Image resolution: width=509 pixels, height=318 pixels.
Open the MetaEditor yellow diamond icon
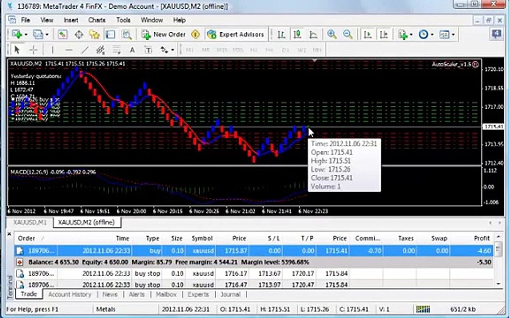tap(195, 34)
